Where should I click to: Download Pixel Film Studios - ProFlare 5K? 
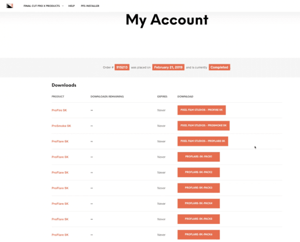(203, 141)
